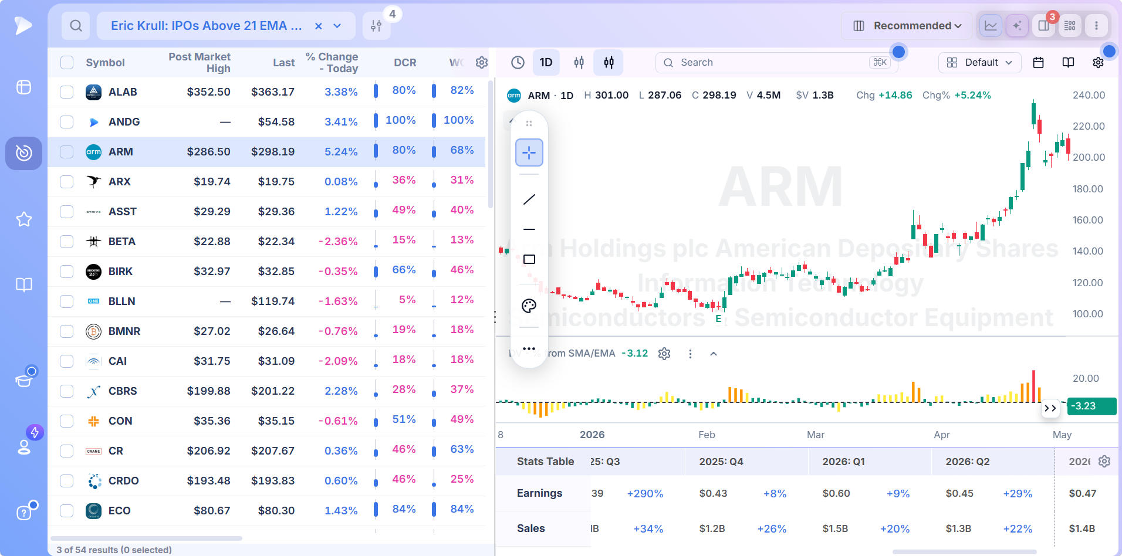Sort by the Symbol column header

(105, 63)
